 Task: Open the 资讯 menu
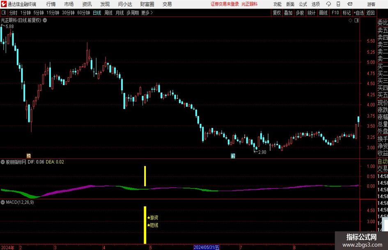(87, 4)
